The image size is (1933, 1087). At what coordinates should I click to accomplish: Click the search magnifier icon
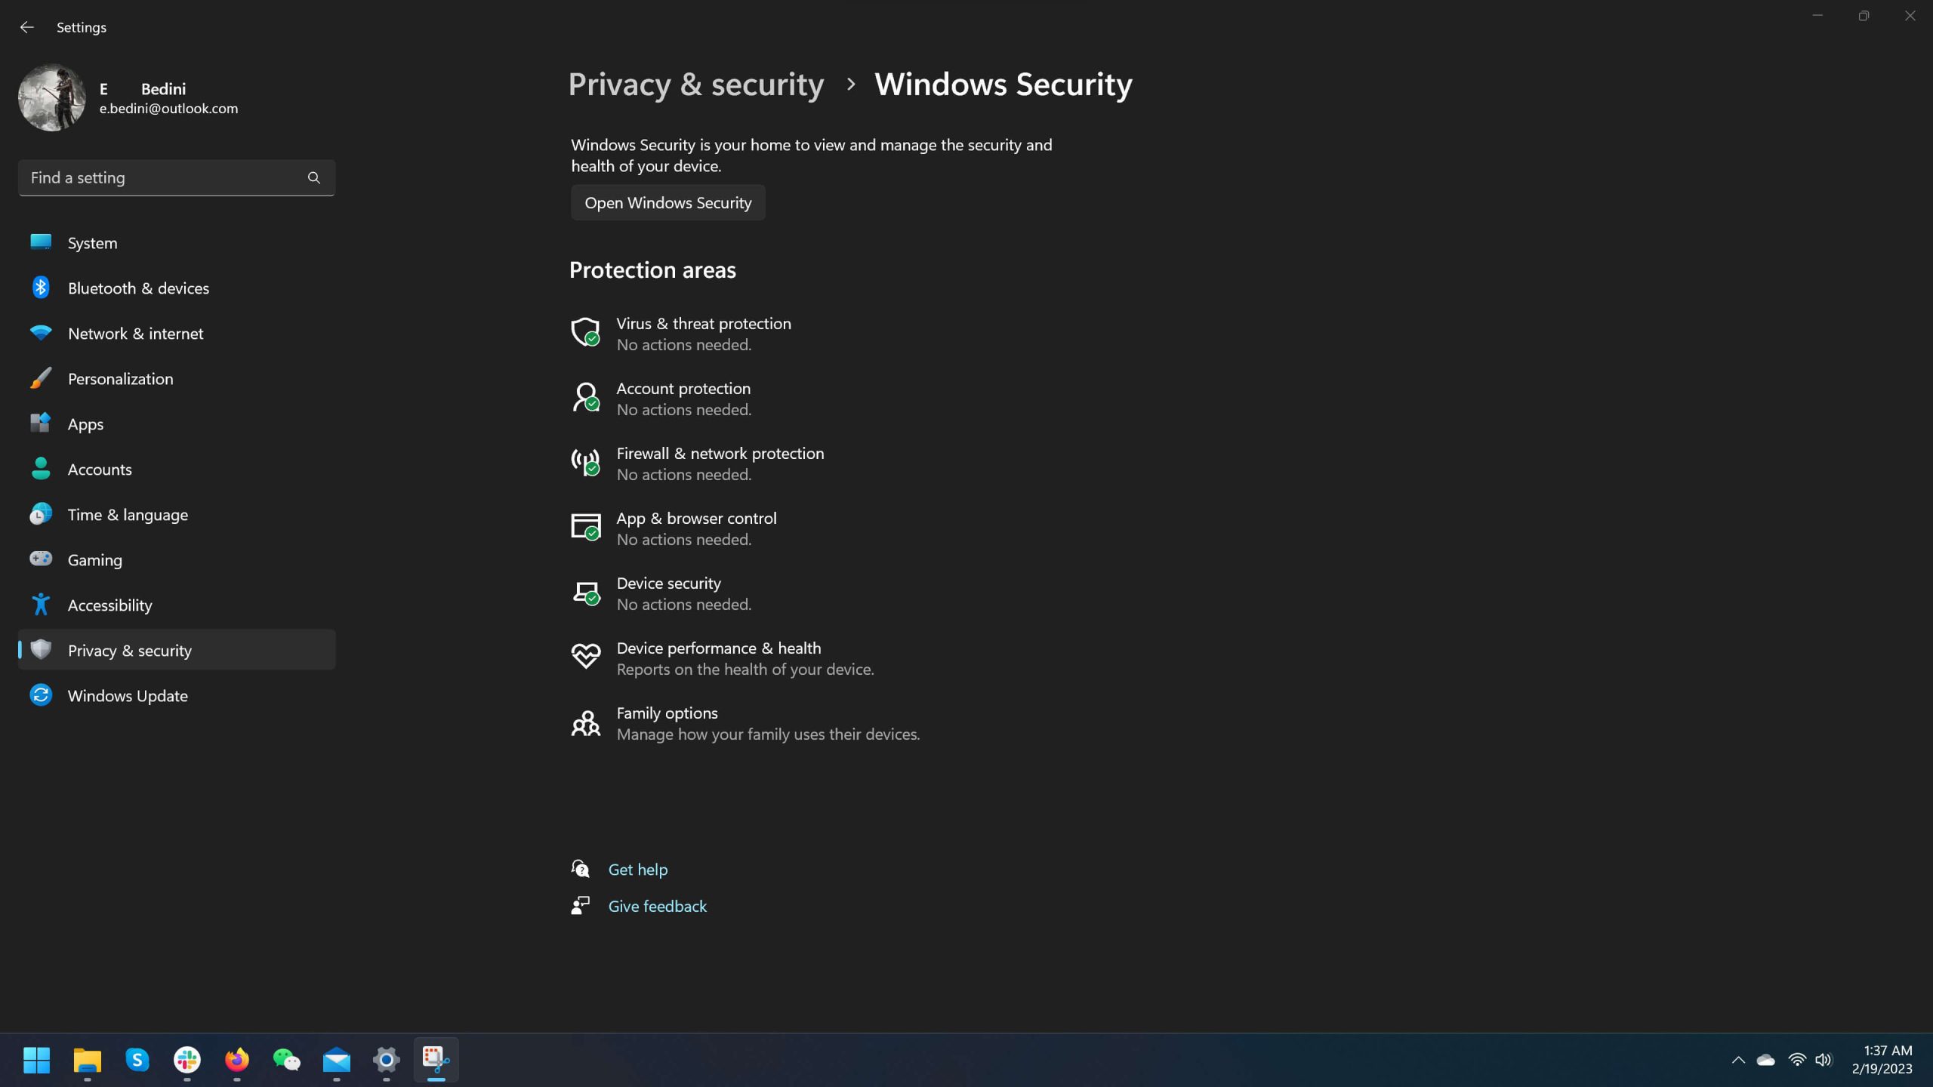(x=314, y=177)
